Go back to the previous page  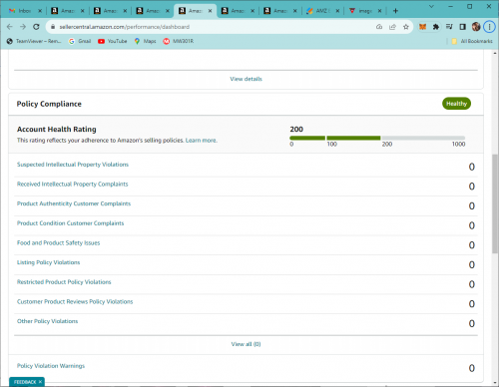tap(9, 27)
